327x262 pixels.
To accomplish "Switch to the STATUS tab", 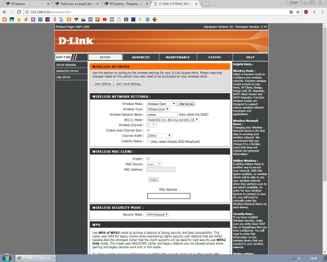I will tap(215, 57).
